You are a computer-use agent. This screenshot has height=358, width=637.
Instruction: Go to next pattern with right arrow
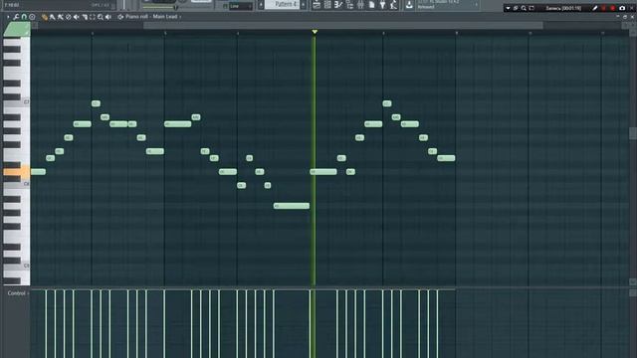click(x=303, y=4)
